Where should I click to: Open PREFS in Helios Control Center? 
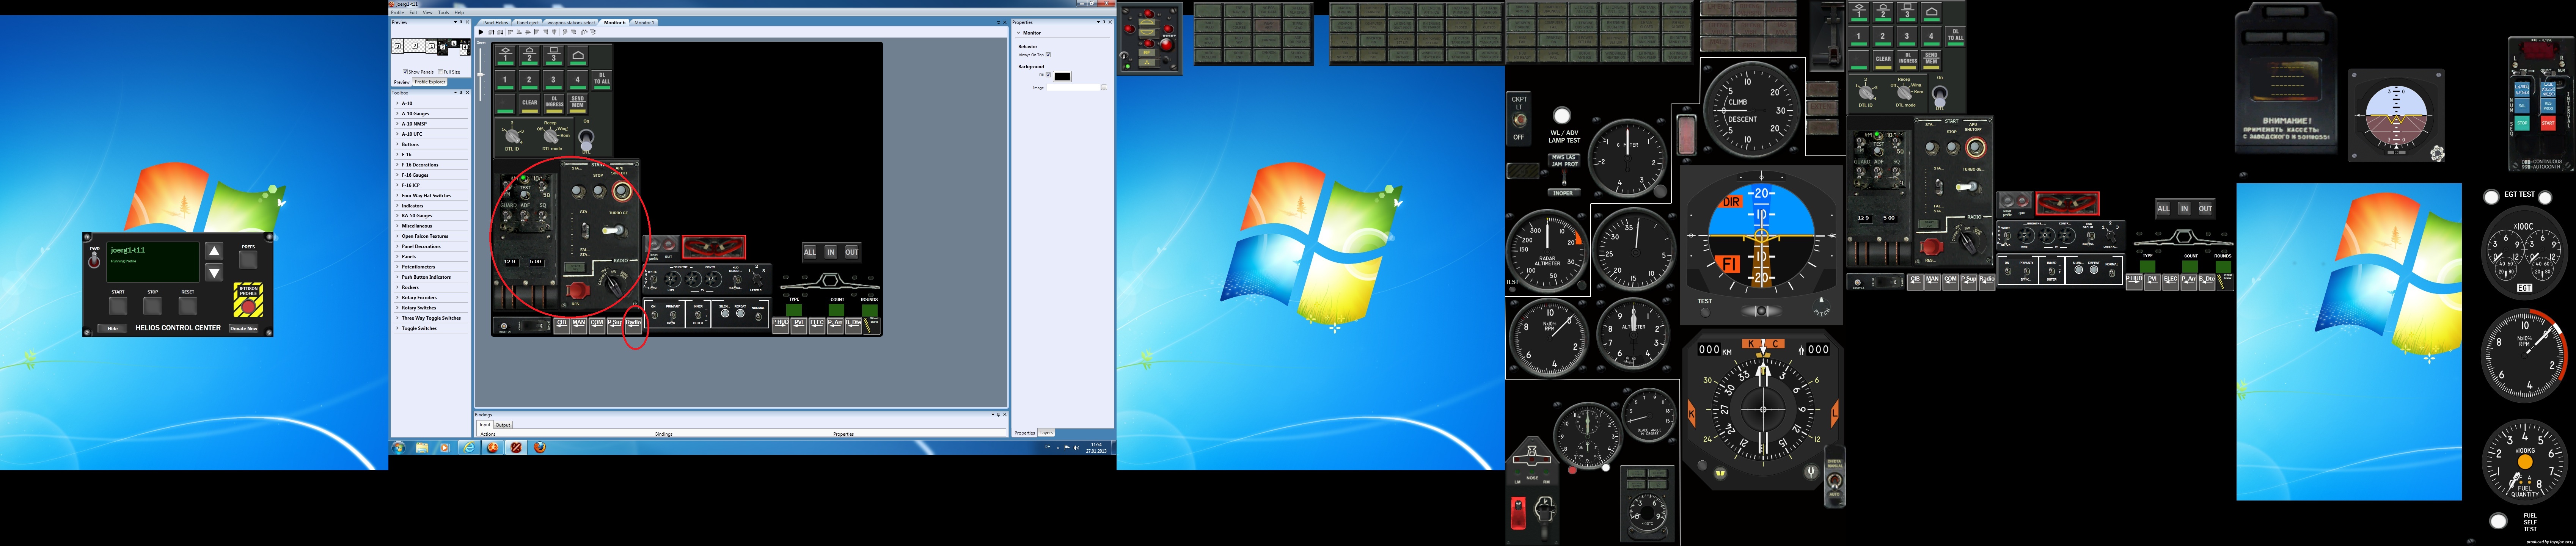[x=248, y=260]
